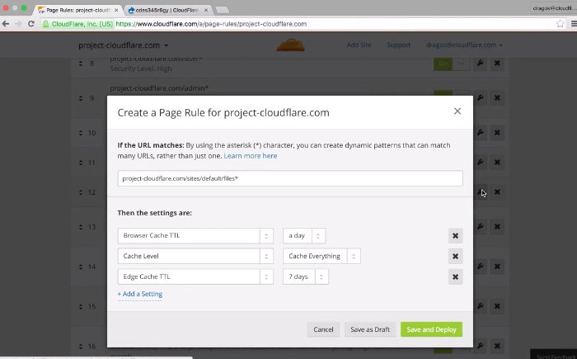This screenshot has height=359, width=577.
Task: Click the reorder handle for rule 11
Action: [81, 163]
